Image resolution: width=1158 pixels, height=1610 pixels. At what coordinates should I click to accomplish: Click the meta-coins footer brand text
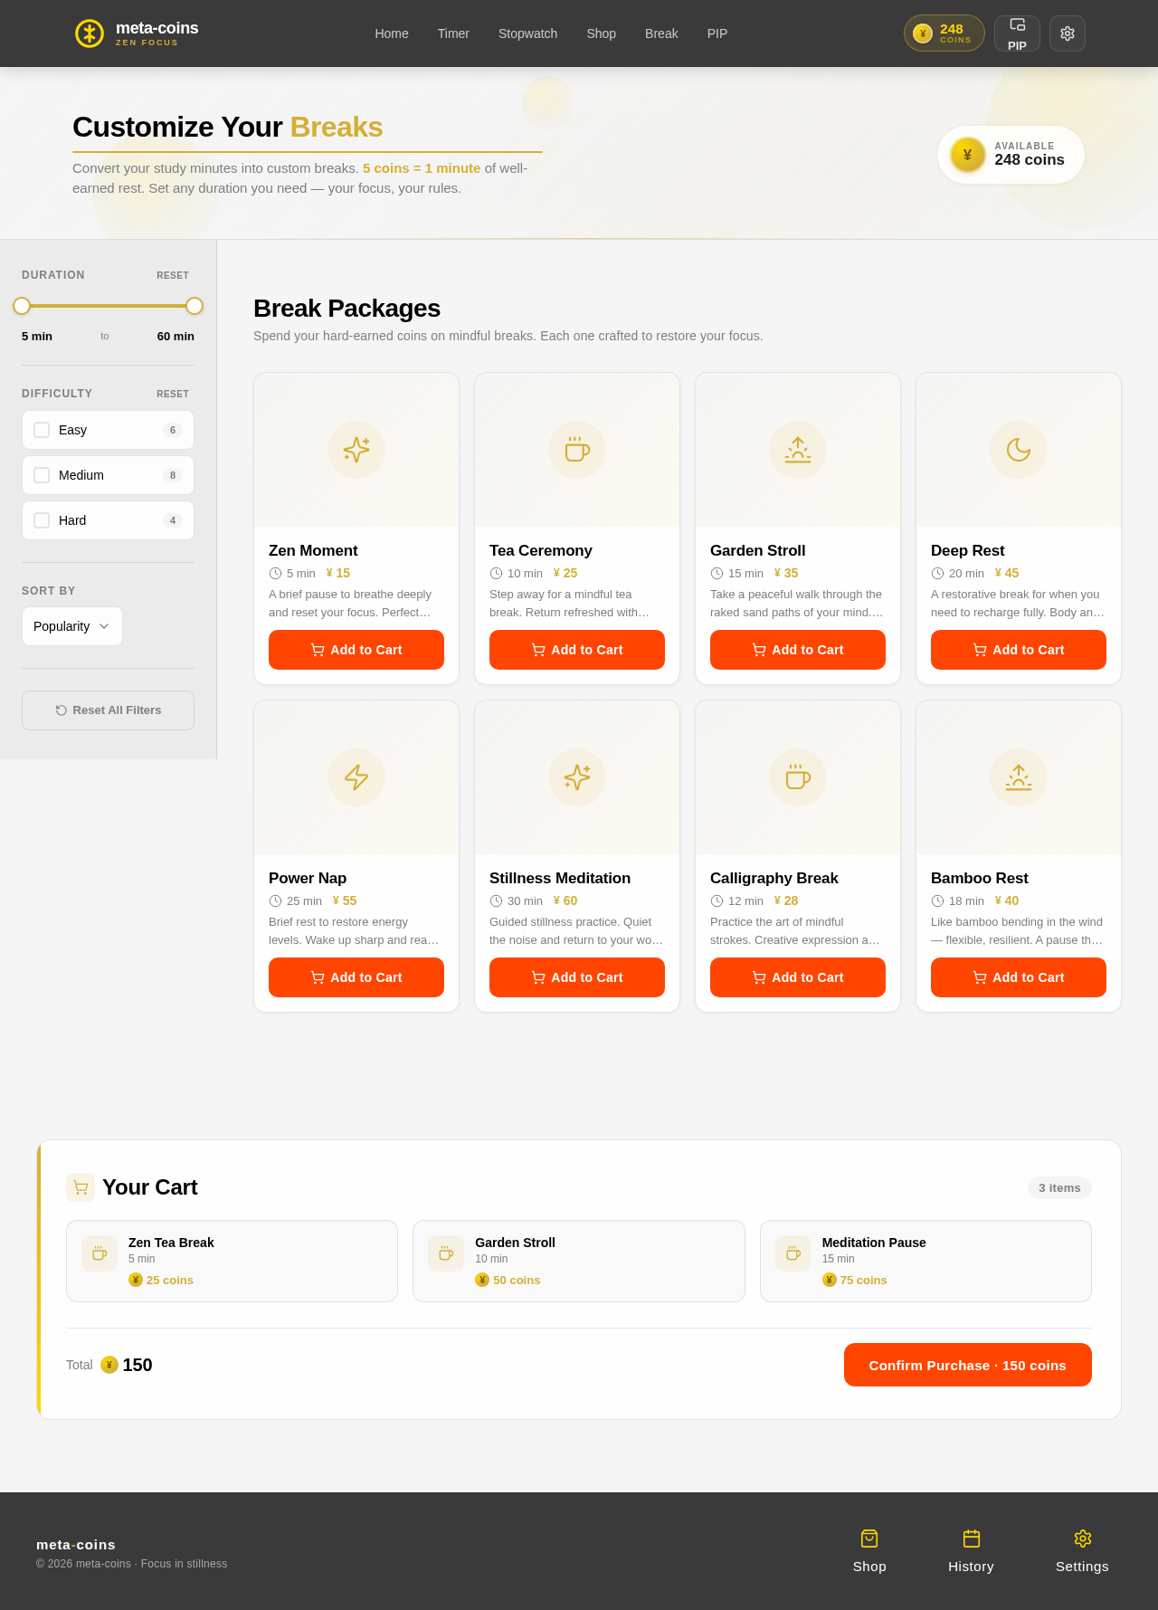point(76,1544)
